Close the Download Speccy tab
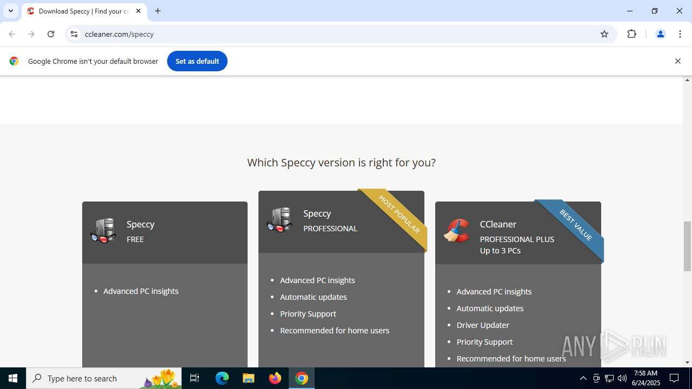Screen dimensions: 692x389 point(138,11)
